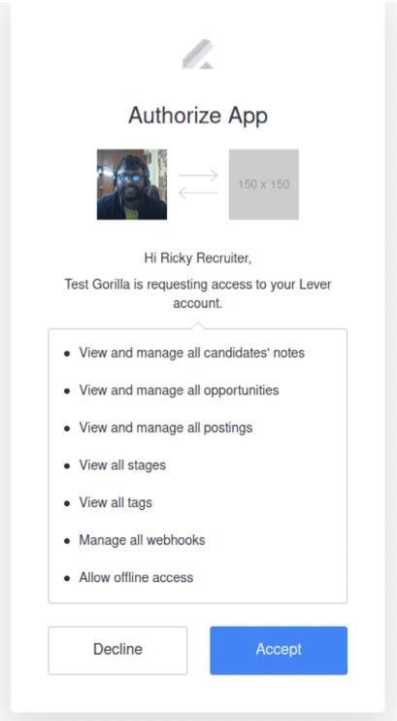
Task: Click the recruiter profile photo
Action: [132, 184]
